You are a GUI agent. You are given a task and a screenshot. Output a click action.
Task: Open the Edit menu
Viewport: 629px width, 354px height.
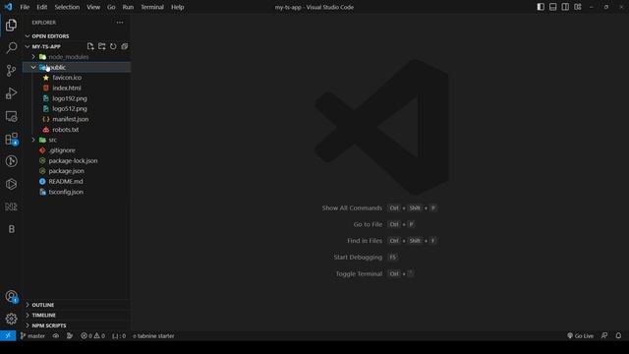[41, 7]
